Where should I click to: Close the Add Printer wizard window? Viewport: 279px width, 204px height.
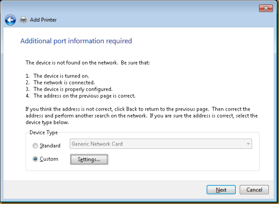(266, 8)
